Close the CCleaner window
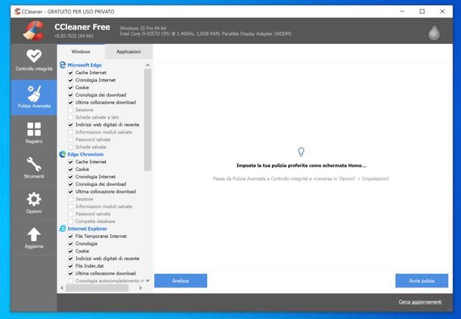 [442, 11]
